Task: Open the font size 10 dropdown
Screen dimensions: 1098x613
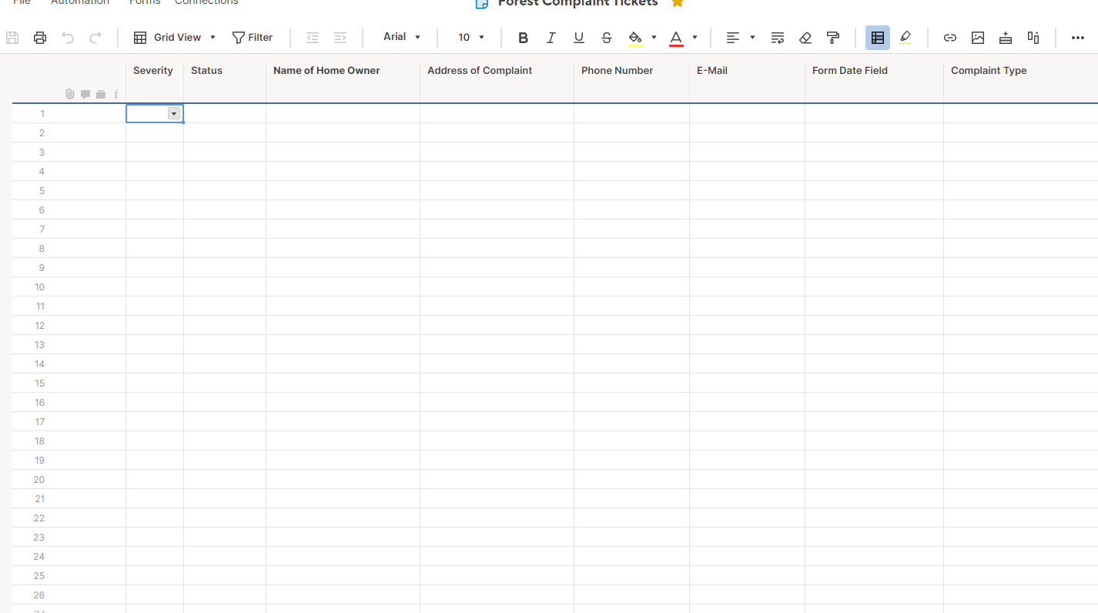Action: (471, 37)
